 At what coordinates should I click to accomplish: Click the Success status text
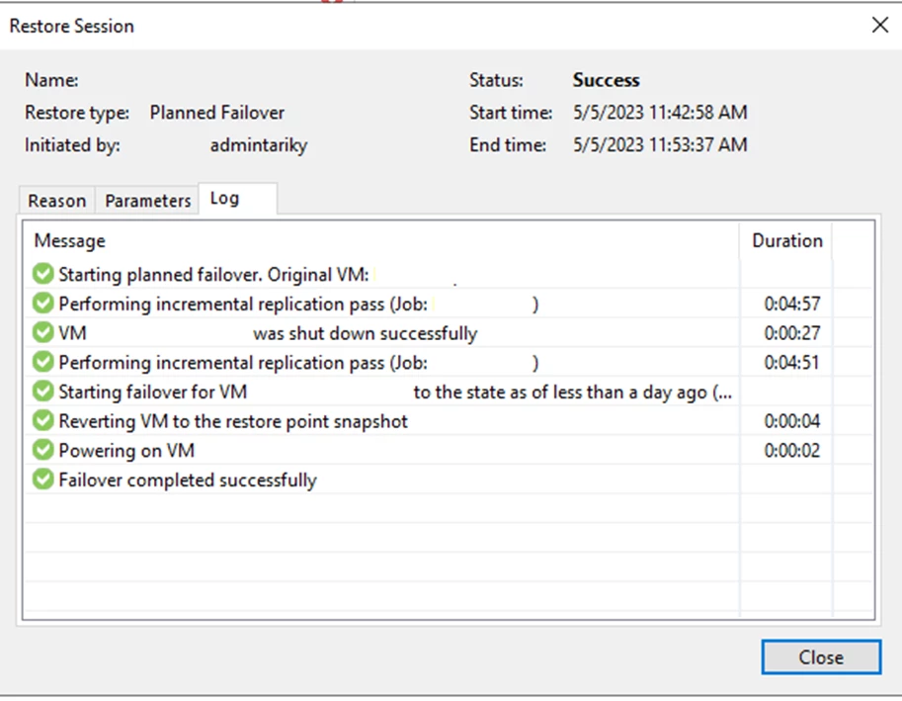(606, 80)
